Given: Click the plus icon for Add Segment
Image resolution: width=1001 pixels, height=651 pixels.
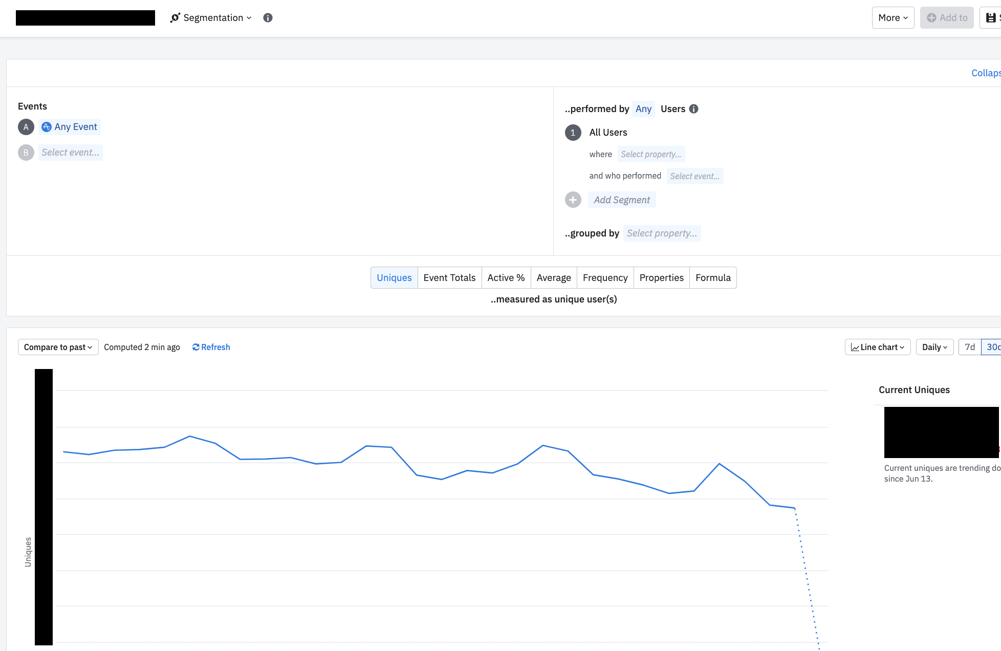Looking at the screenshot, I should click(573, 200).
